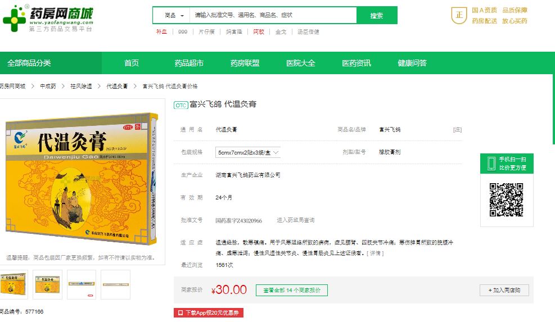Click the green 搜索 button
Screen dimensions: 555x322
point(377,15)
